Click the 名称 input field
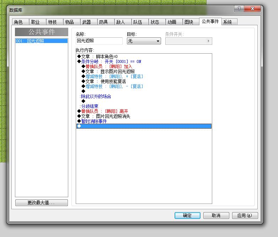The width and height of the screenshot is (278, 237). click(99, 41)
